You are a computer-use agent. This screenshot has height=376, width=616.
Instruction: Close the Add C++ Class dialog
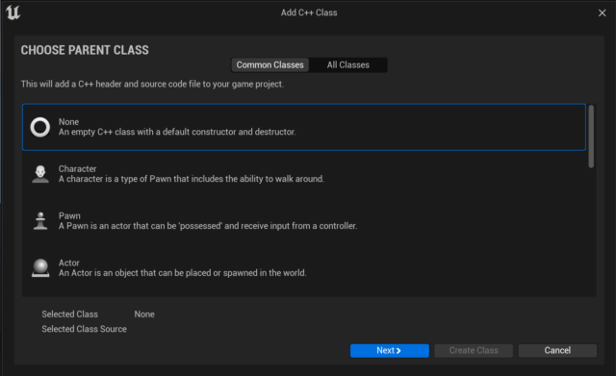(602, 13)
